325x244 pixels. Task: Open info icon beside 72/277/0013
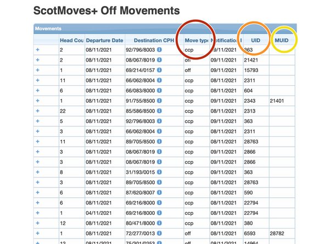point(159,233)
